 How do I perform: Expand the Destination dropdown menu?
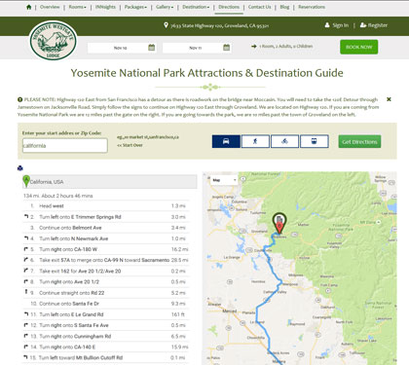[x=196, y=7]
